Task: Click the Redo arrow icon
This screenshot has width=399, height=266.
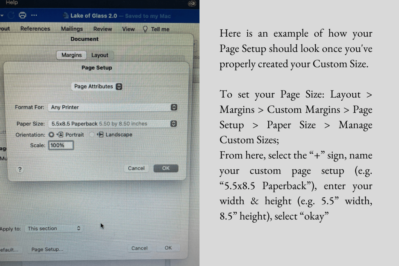Action: click(x=11, y=16)
